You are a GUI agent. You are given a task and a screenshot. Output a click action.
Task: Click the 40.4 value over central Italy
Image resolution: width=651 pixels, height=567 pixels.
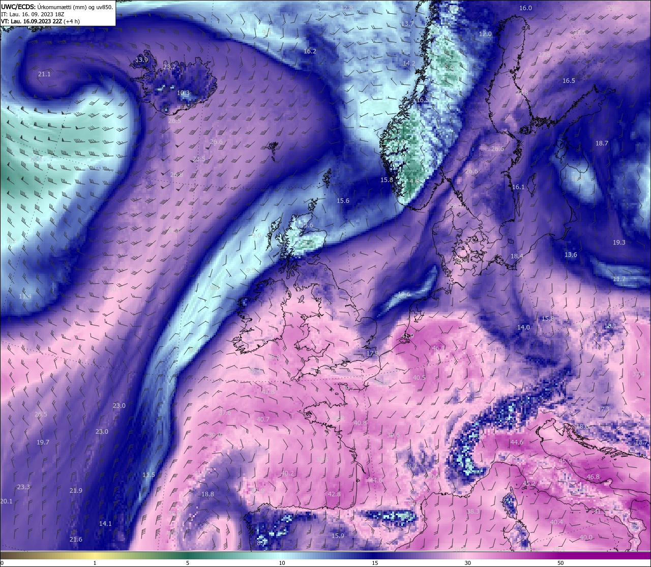556,522
